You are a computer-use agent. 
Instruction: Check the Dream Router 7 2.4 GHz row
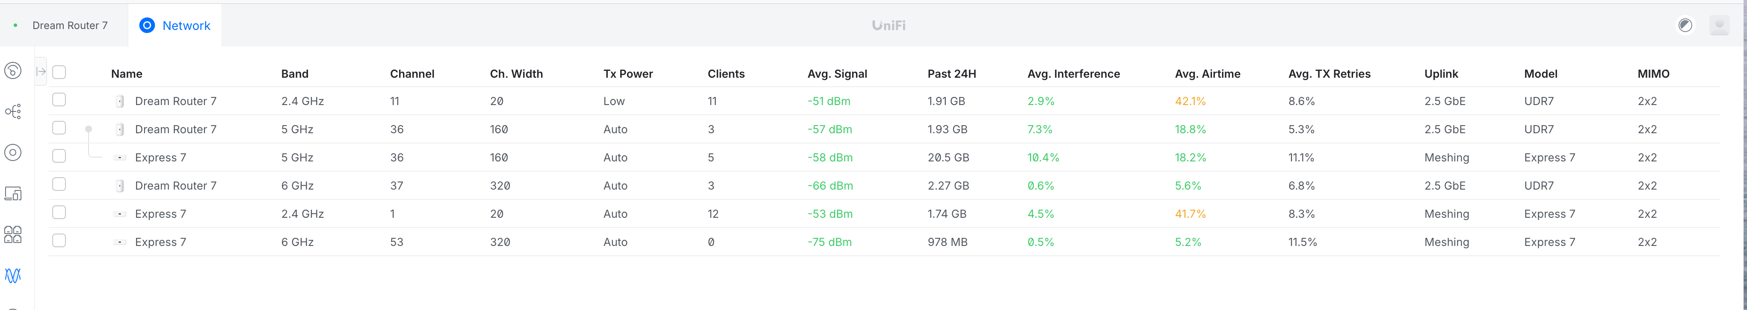click(x=59, y=100)
